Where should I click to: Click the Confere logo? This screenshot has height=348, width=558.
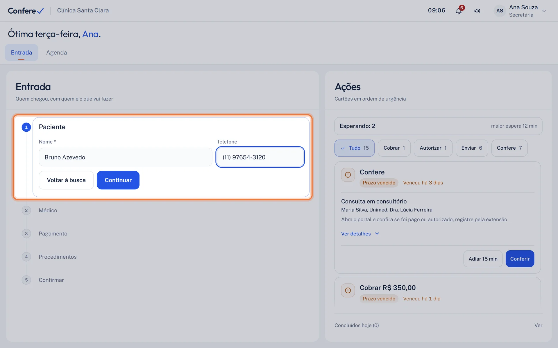26,11
